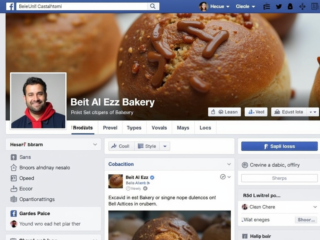Open the search with the magnifying glass icon
320x240 pixels.
[153, 6]
